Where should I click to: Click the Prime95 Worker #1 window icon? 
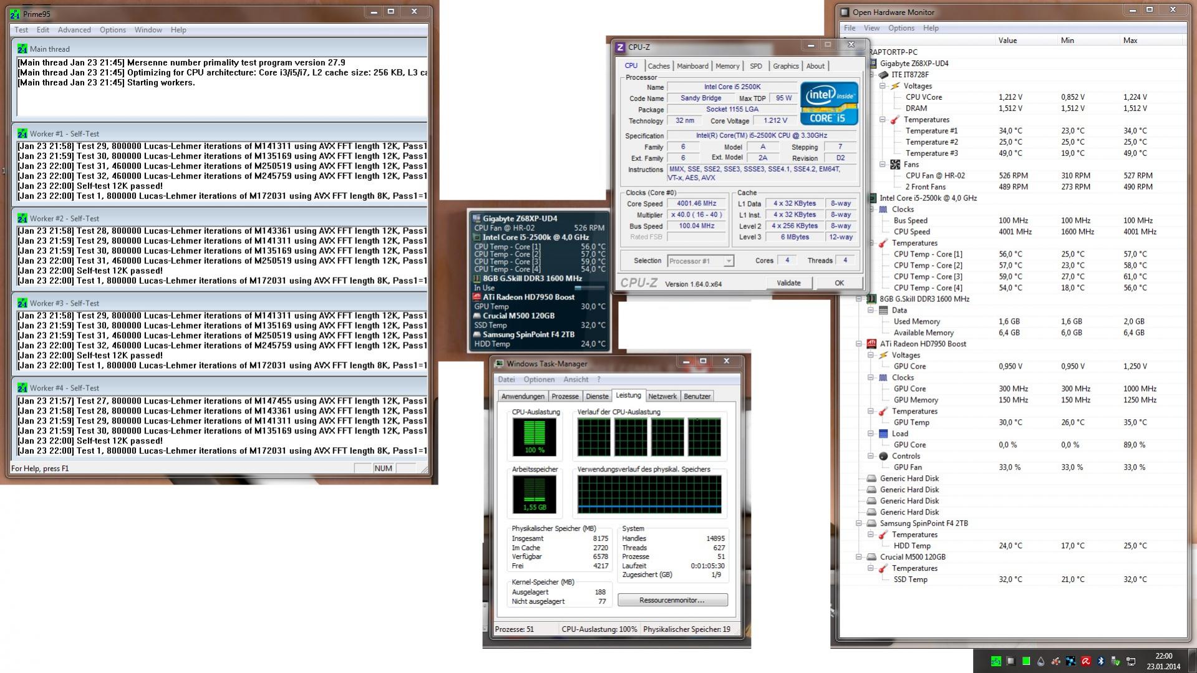click(22, 133)
